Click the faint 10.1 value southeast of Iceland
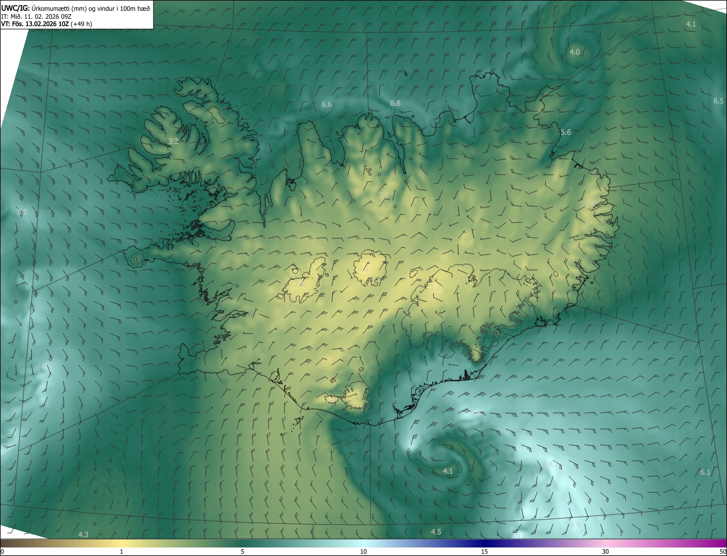The height and width of the screenshot is (556, 727). tap(551, 464)
